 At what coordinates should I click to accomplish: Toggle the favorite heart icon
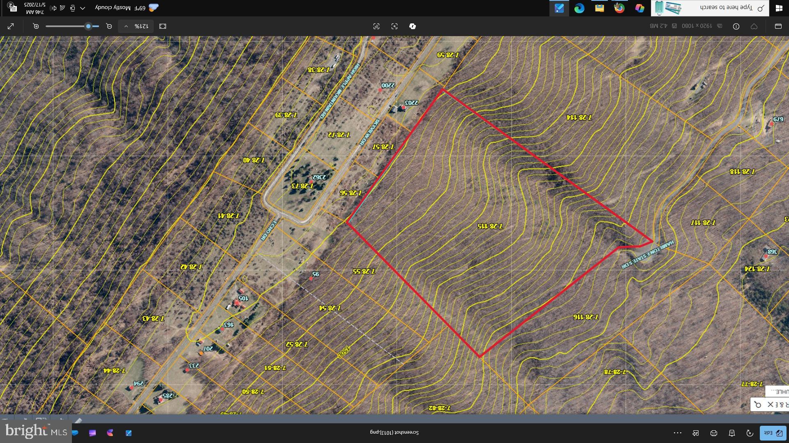pyautogui.click(x=754, y=26)
